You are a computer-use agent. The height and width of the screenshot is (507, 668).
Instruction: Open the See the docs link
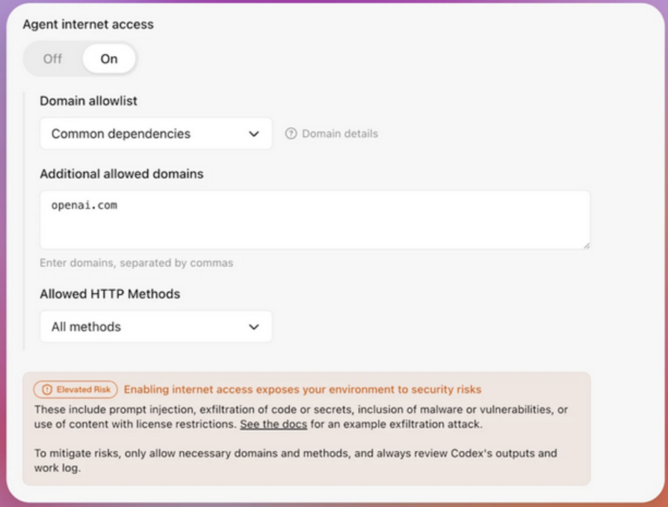(x=273, y=424)
